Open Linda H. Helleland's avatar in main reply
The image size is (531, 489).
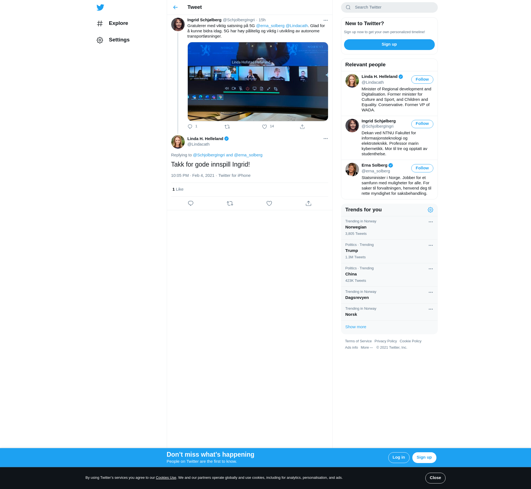pos(178,142)
